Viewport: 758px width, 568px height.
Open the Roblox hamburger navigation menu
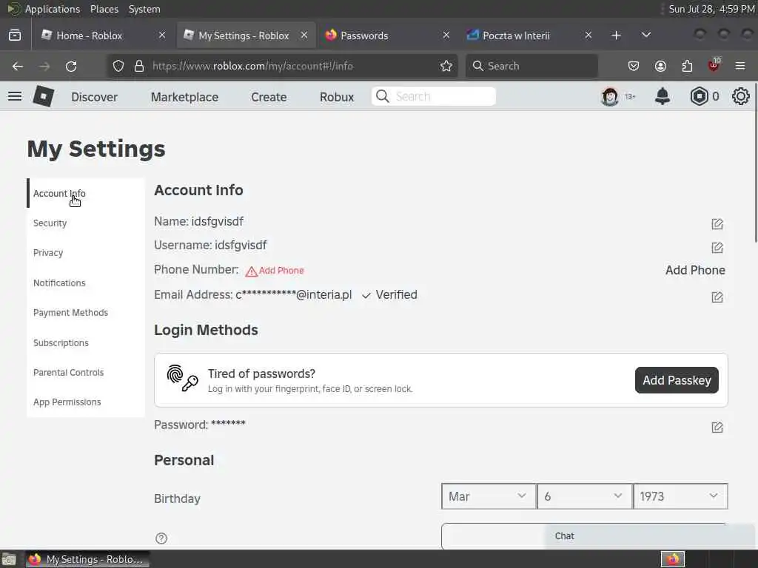tap(15, 97)
